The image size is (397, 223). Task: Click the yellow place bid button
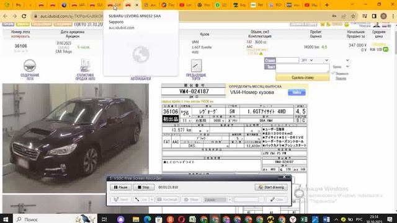pos(303,77)
